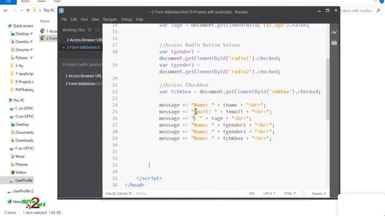Screen dimensions: 385x216
Task: Open Downloads folder under This PC
Action: 24,140
